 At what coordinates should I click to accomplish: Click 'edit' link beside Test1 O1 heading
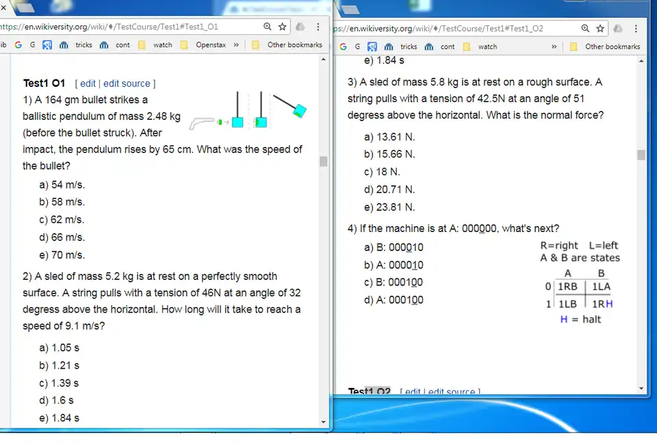(x=88, y=83)
